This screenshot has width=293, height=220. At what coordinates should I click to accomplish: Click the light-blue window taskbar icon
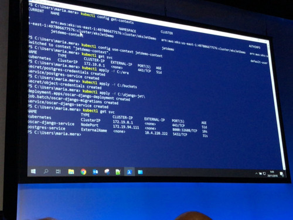[140, 172]
